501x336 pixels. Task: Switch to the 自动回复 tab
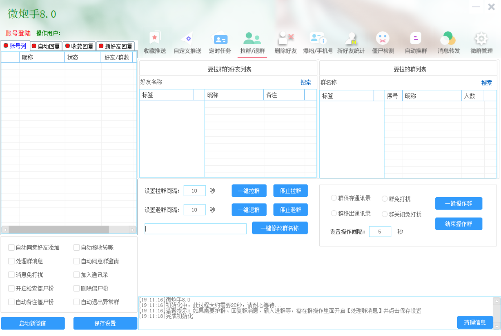coord(46,46)
